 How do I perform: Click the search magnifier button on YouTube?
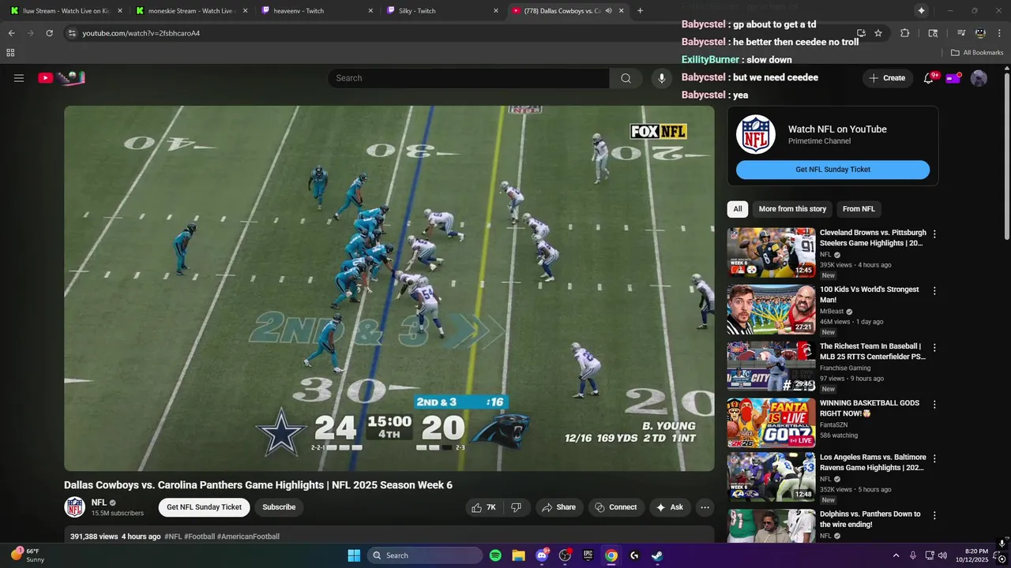tap(626, 78)
